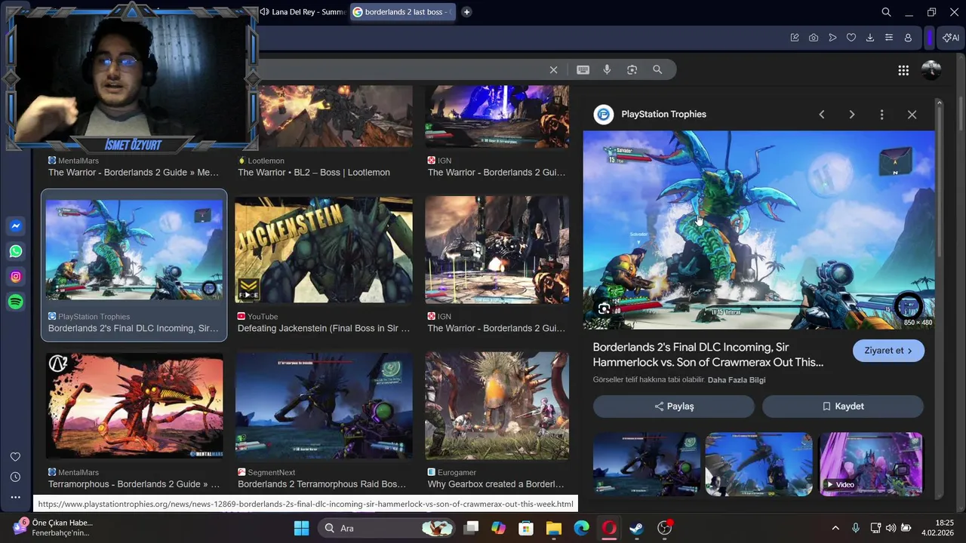This screenshot has height=543, width=966.
Task: Open the Borderlands 2's Final DLC Incoming title
Action: [x=708, y=355]
